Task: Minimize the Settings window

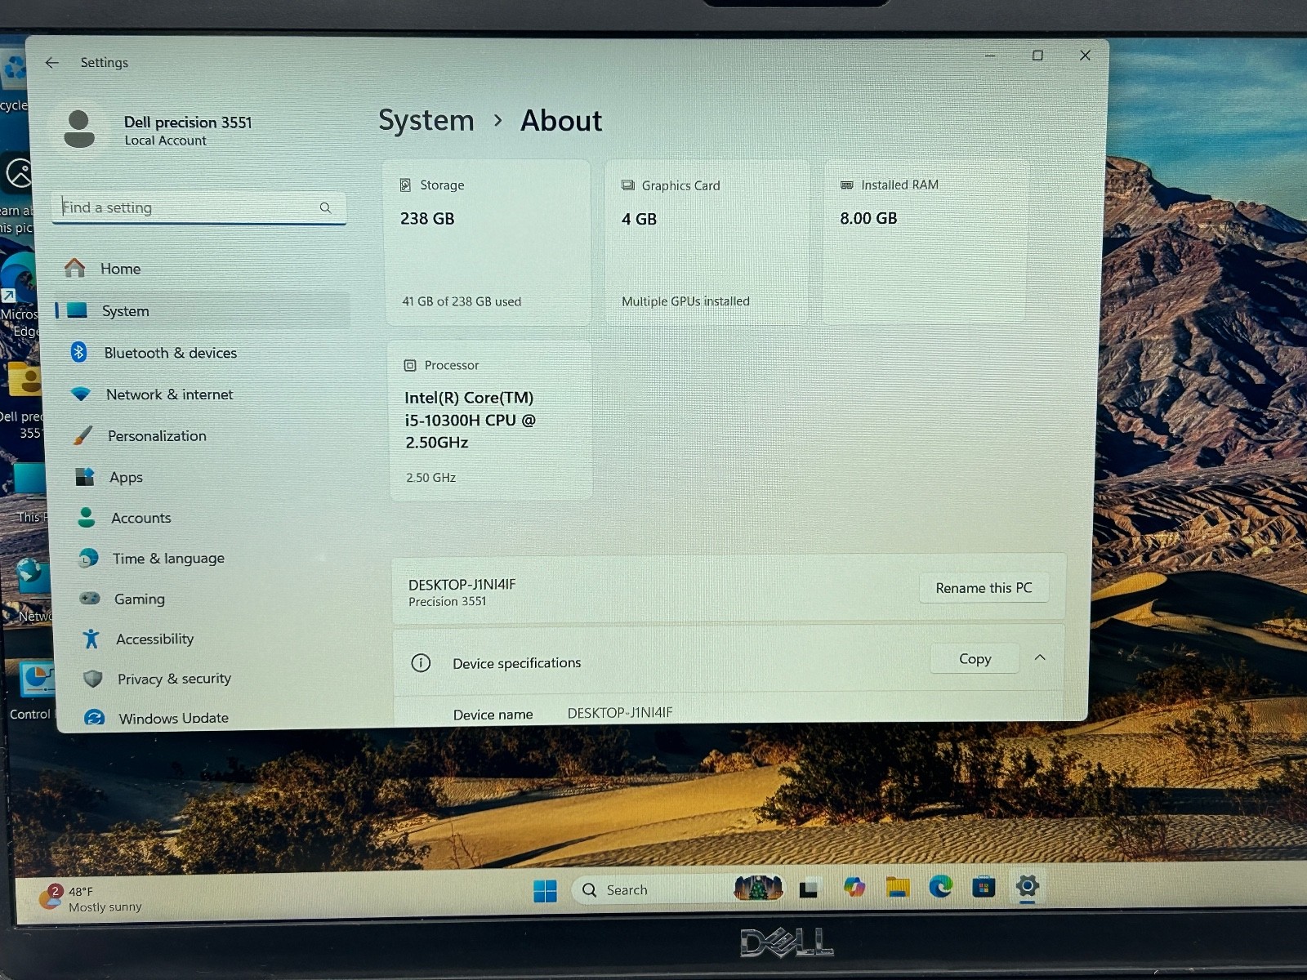Action: pyautogui.click(x=990, y=56)
